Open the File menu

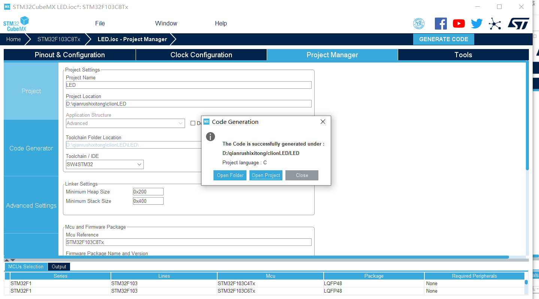[x=100, y=23]
